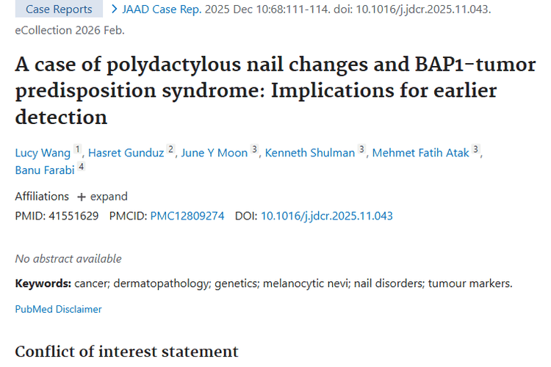Click affiliation superscript 3 beside Mehmet Fatih Atak

coord(476,150)
